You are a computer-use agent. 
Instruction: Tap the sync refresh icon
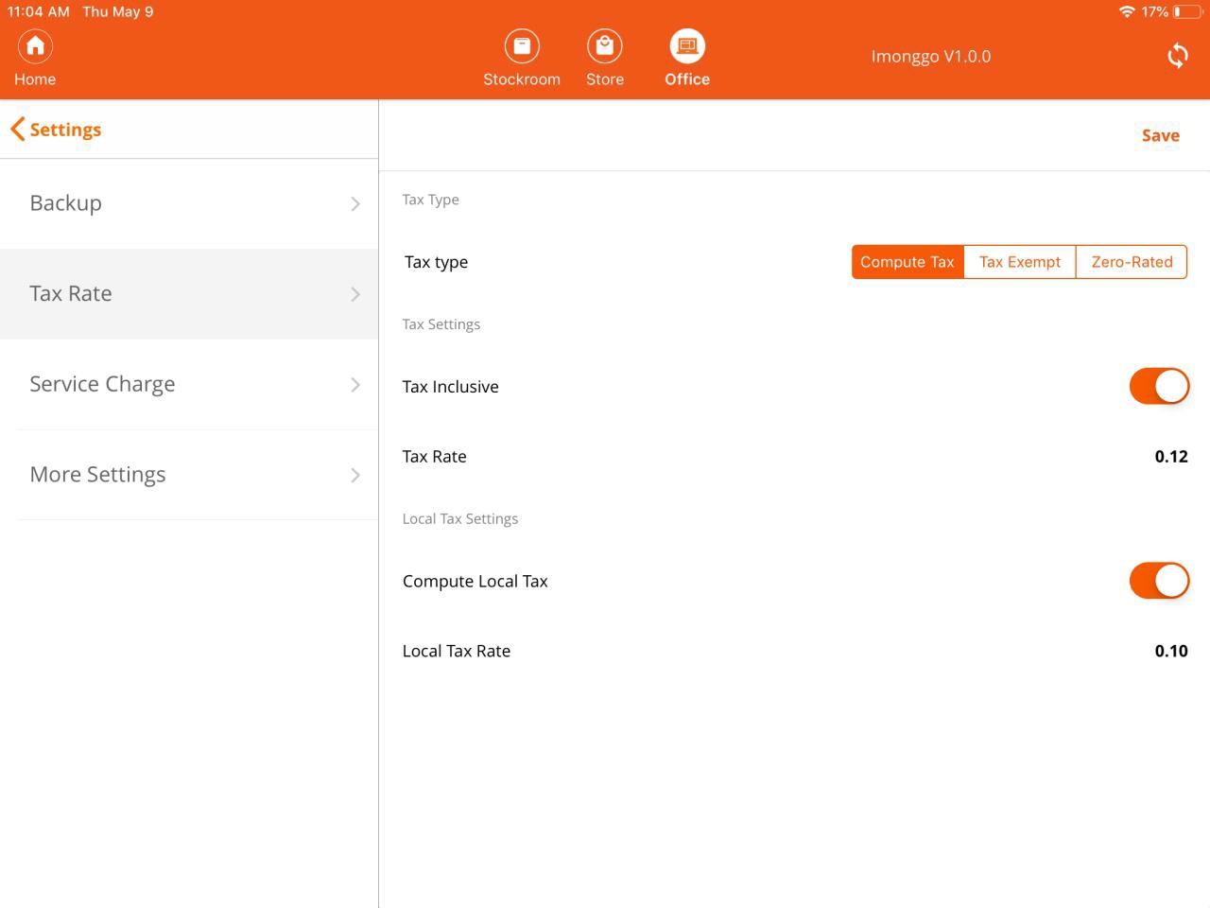click(x=1177, y=56)
